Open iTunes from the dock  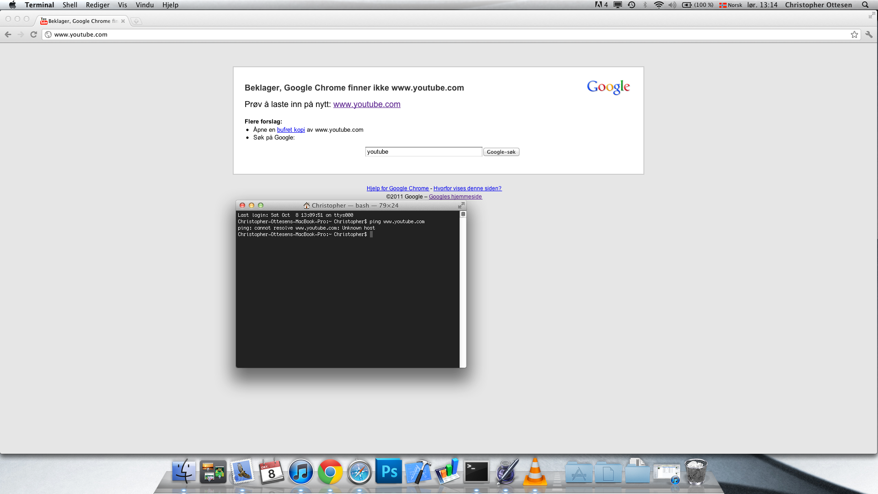pos(300,472)
